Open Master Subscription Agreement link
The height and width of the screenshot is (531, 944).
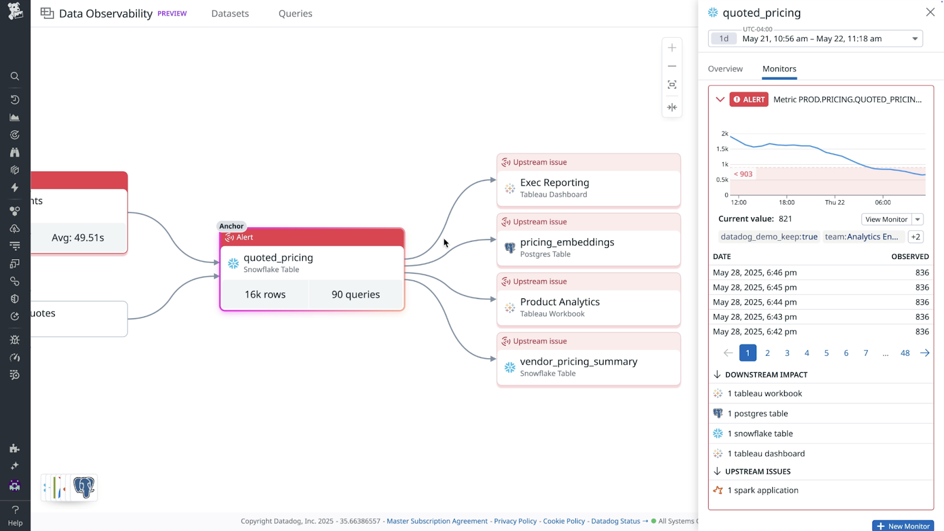(437, 521)
